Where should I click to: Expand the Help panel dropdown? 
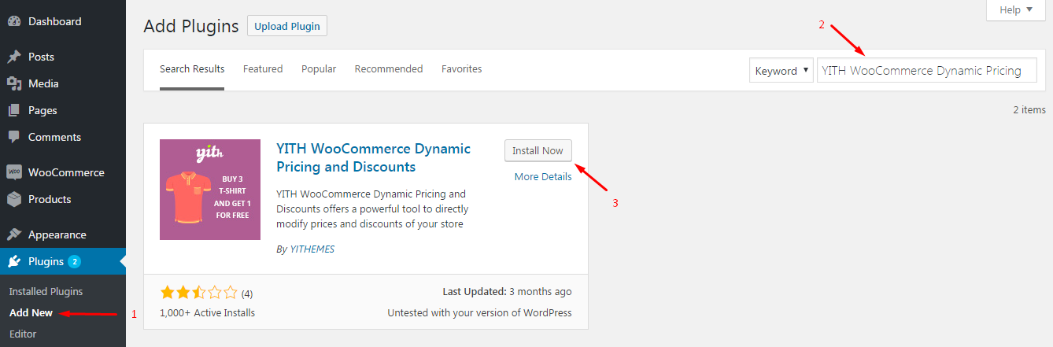click(x=1016, y=9)
